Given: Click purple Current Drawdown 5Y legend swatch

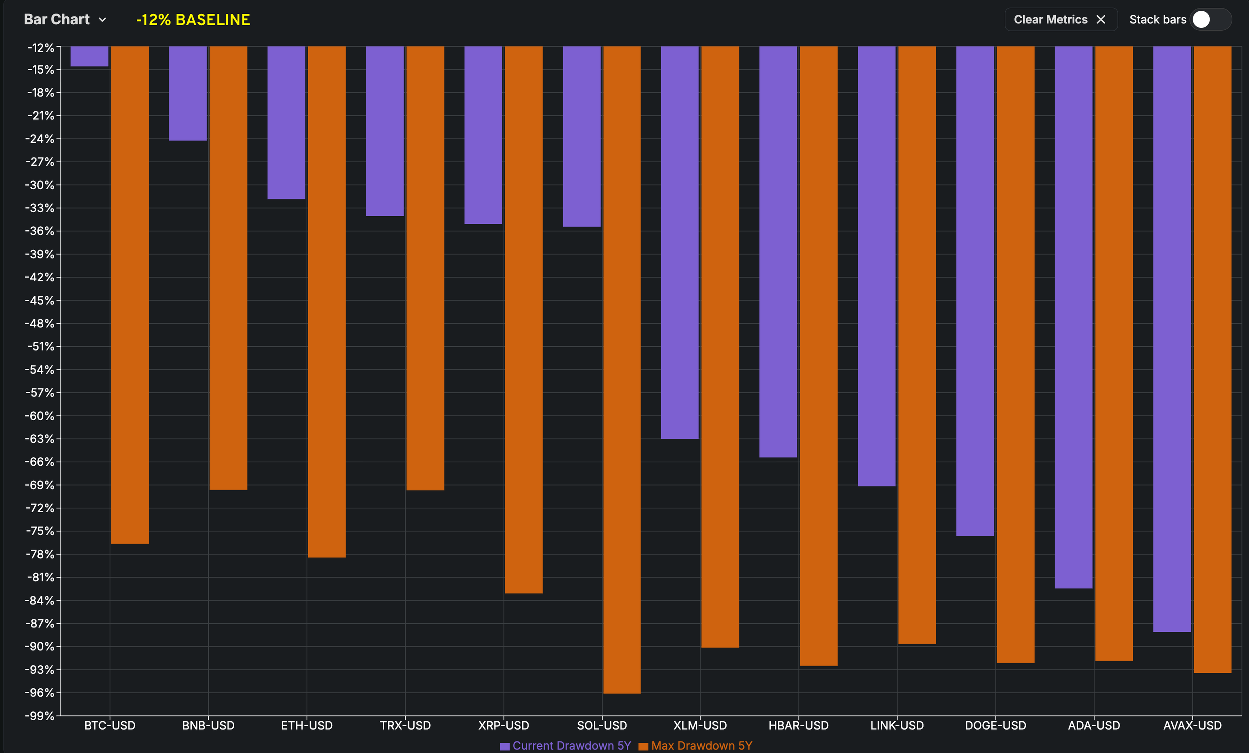Looking at the screenshot, I should click(505, 746).
